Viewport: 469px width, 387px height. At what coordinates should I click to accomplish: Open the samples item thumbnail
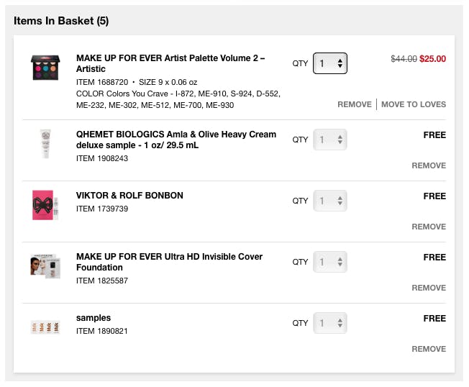click(45, 327)
